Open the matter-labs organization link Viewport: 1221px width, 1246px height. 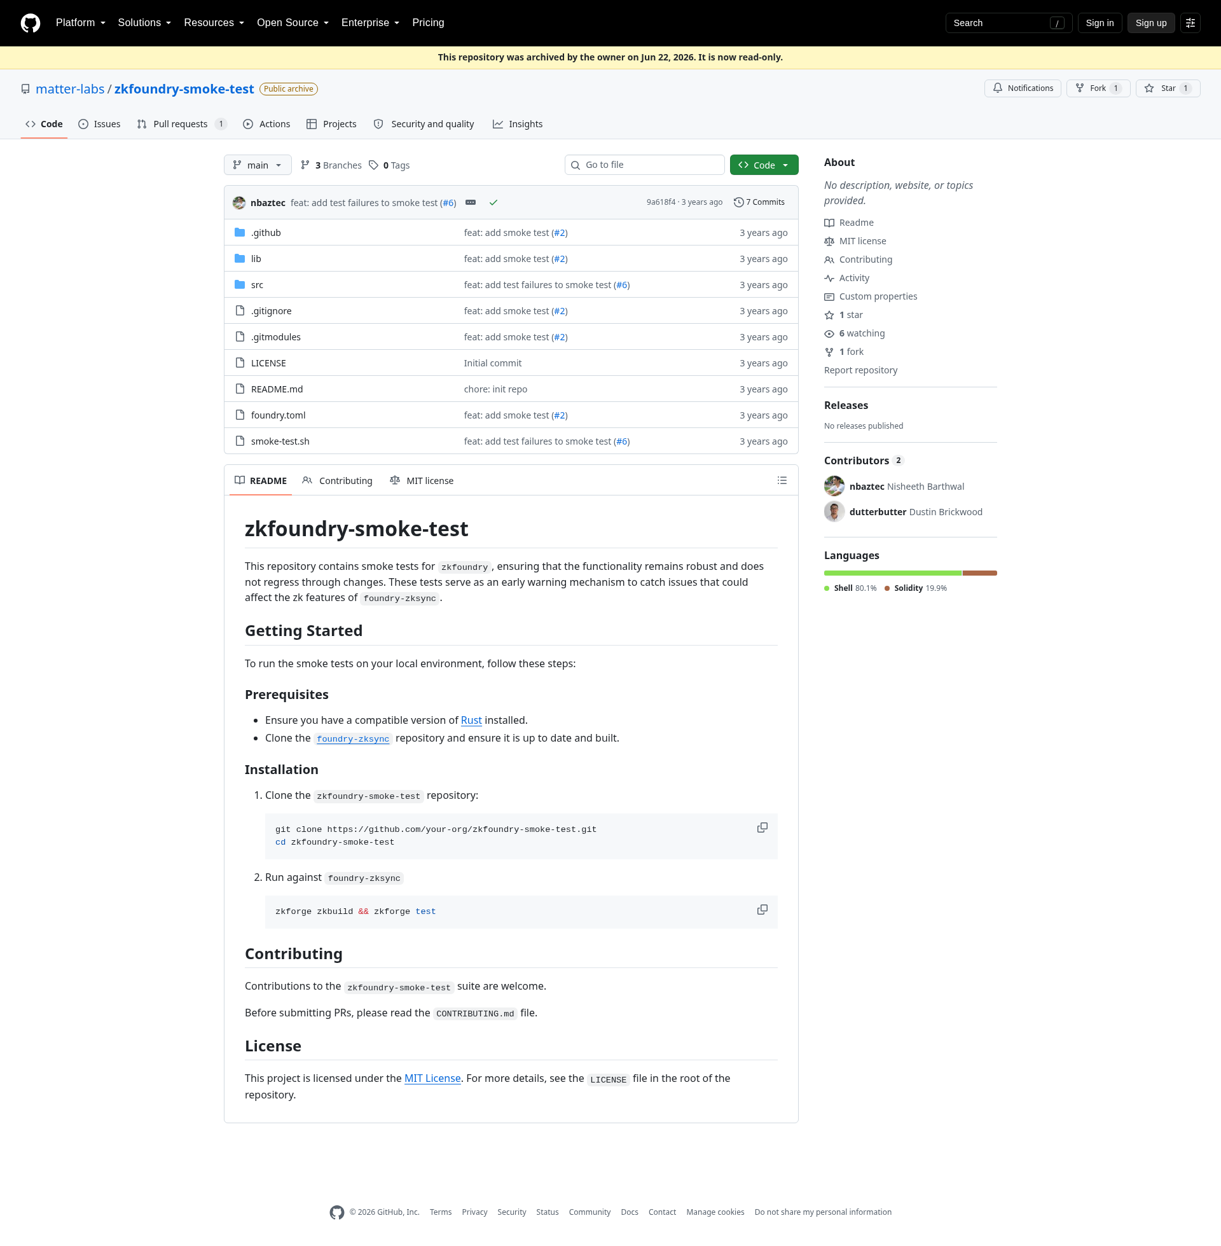[70, 89]
